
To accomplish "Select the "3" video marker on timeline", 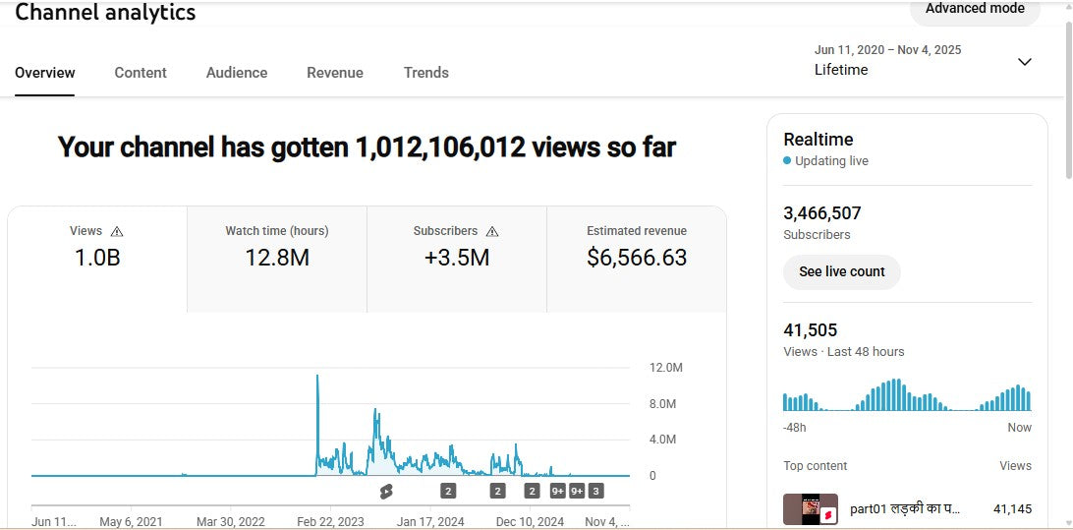I will point(595,491).
